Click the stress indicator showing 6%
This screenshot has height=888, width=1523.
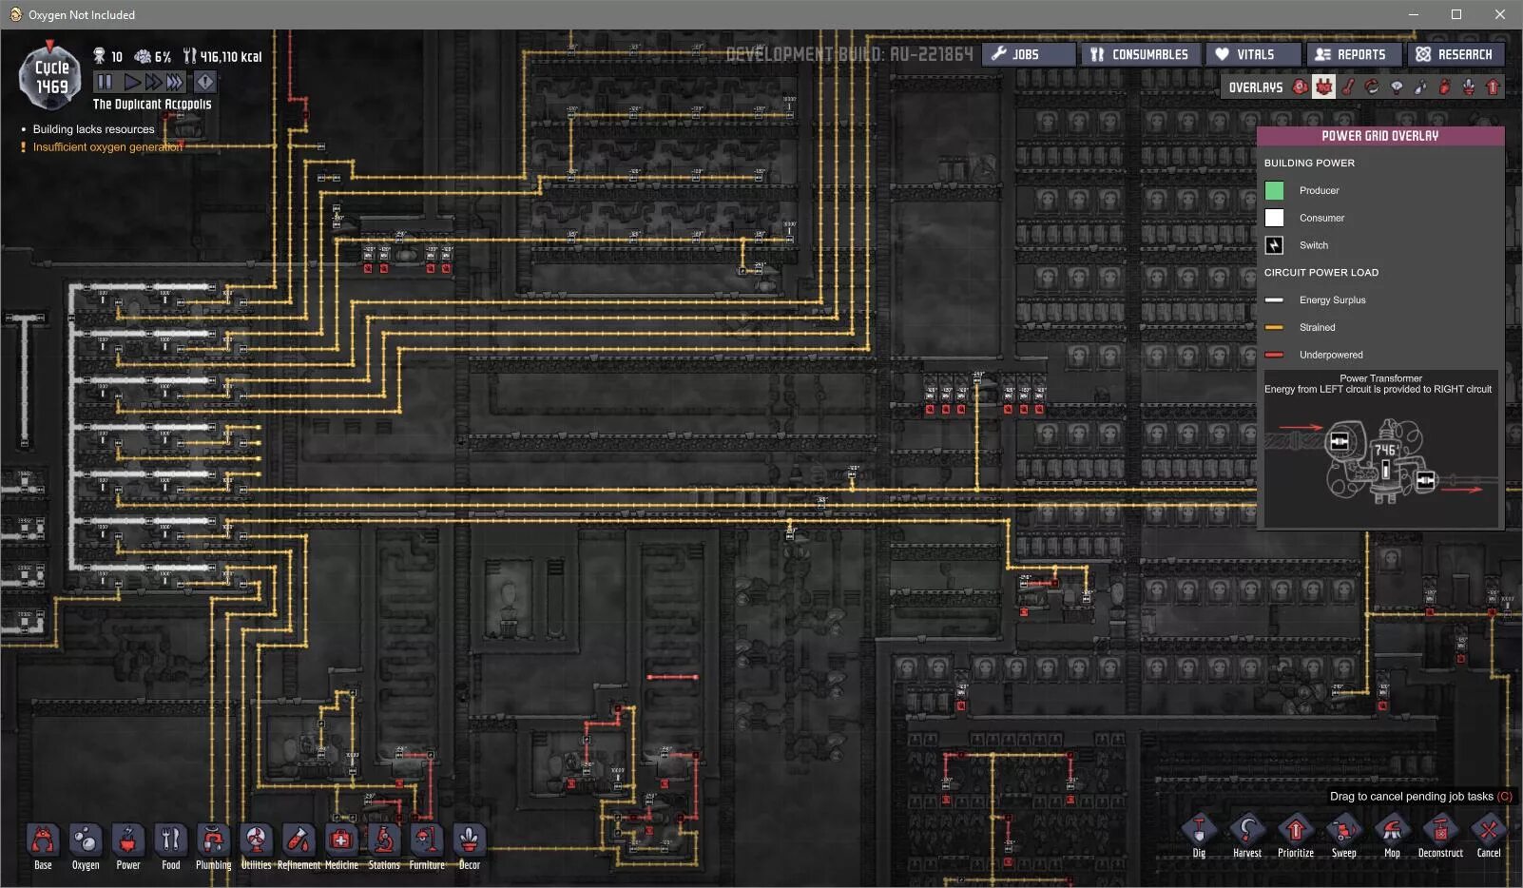(153, 57)
